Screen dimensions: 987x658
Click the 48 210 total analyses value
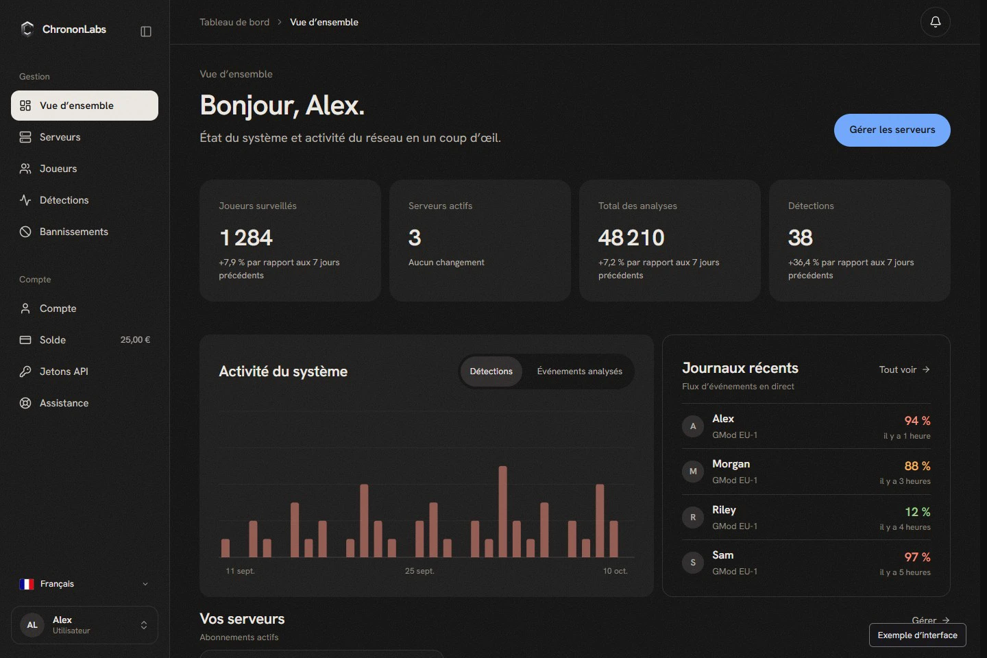point(631,238)
